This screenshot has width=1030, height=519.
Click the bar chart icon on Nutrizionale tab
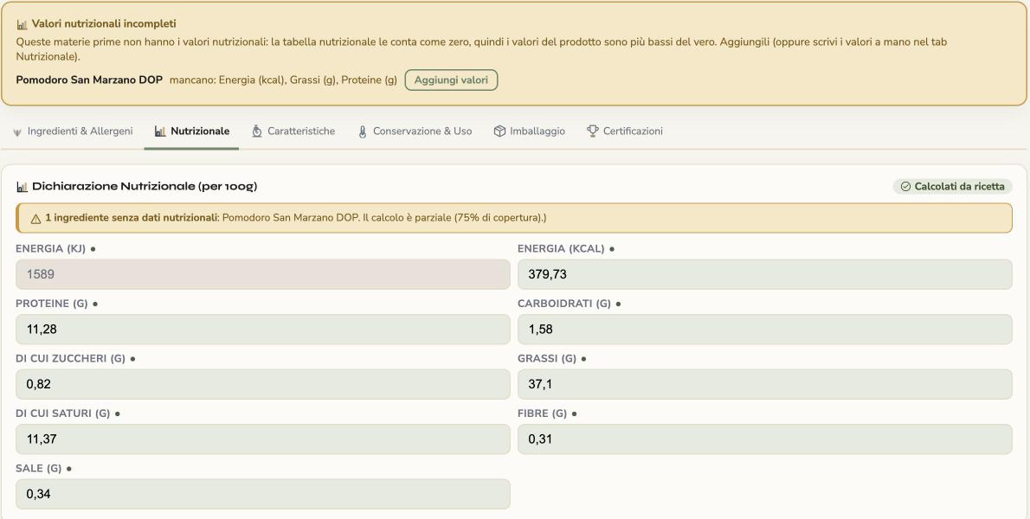coord(159,131)
